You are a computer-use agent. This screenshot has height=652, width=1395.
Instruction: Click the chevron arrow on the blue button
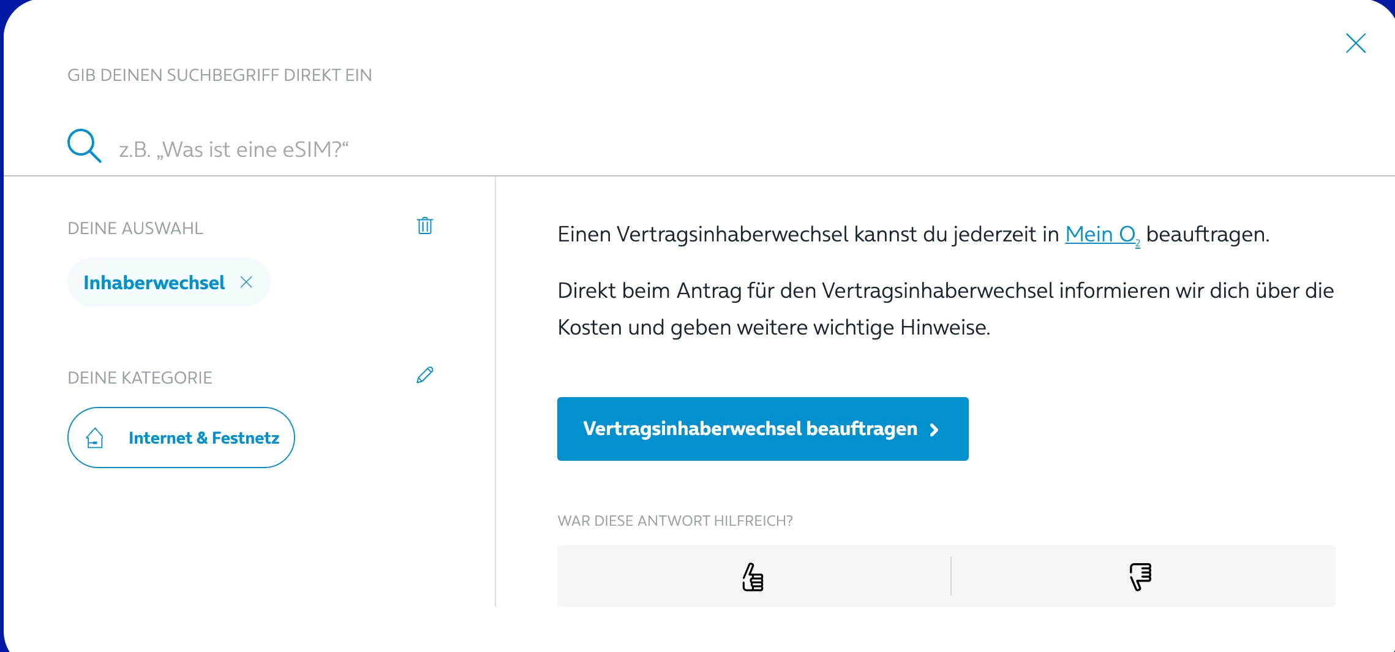(x=934, y=430)
